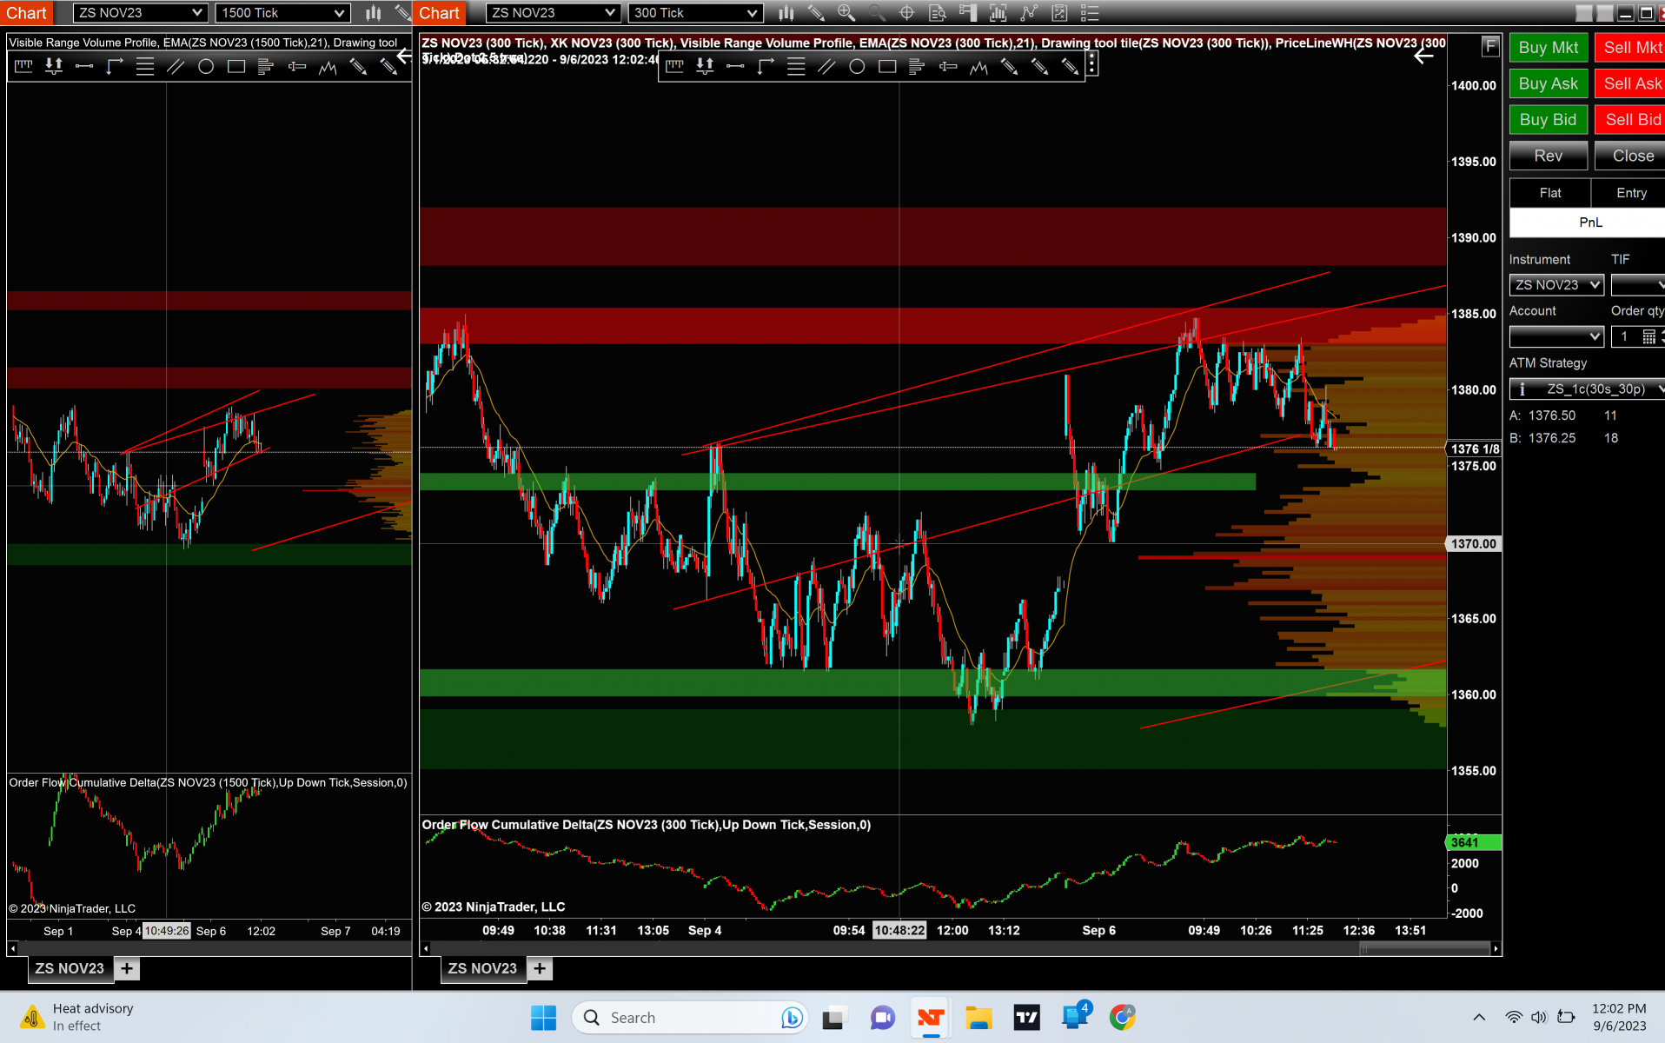
Task: Toggle the Chart Trader panel icon
Action: pyautogui.click(x=967, y=13)
